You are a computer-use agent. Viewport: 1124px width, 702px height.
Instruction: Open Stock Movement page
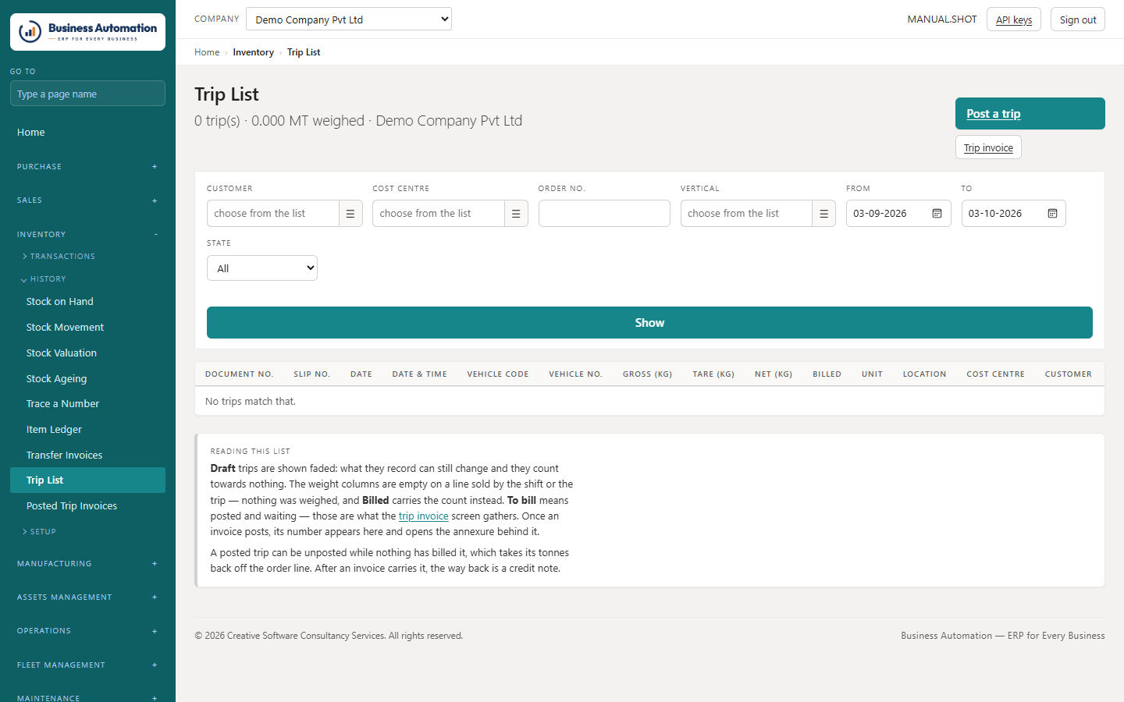87,328
